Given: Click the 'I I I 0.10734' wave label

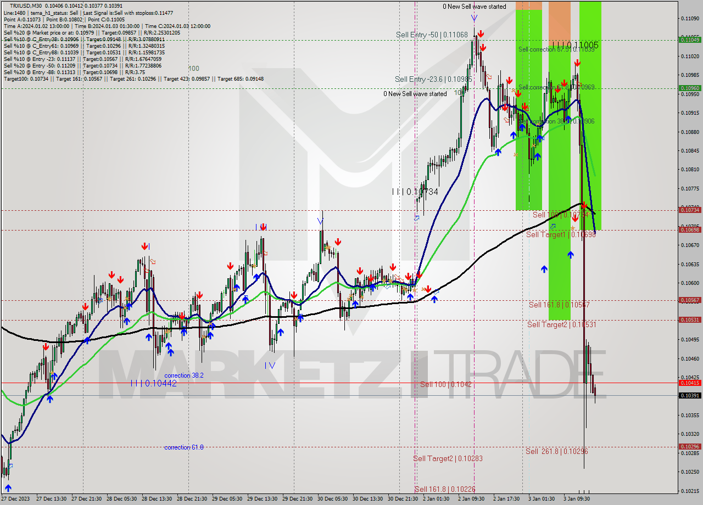Looking at the screenshot, I should pos(415,192).
